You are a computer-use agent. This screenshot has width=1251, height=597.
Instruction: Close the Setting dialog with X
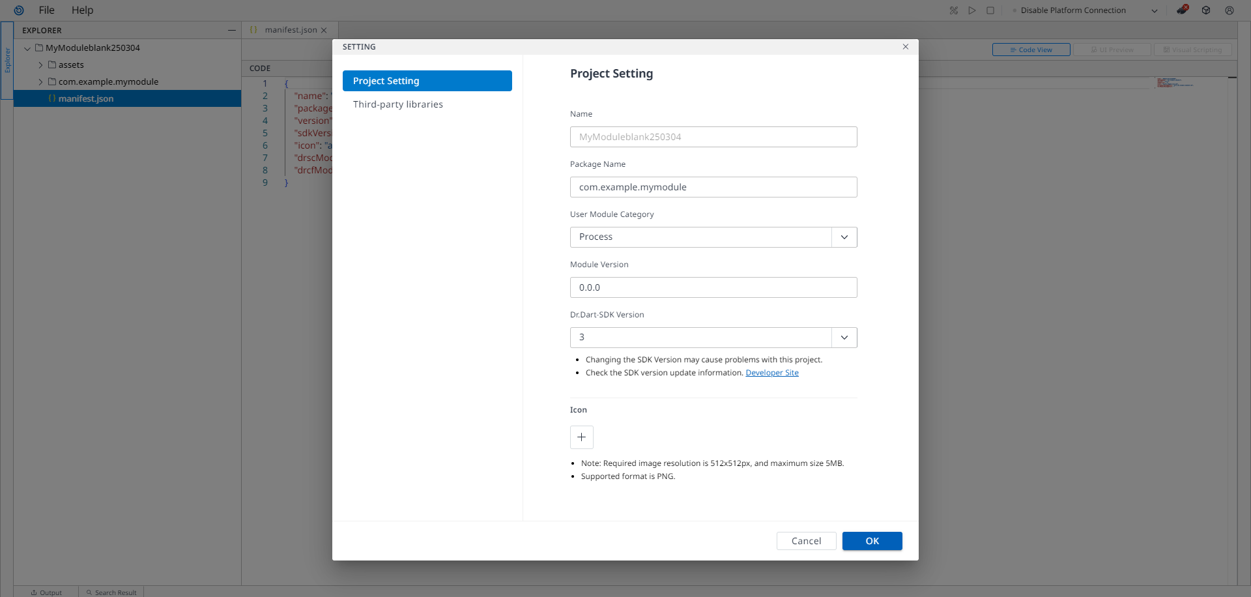(905, 47)
